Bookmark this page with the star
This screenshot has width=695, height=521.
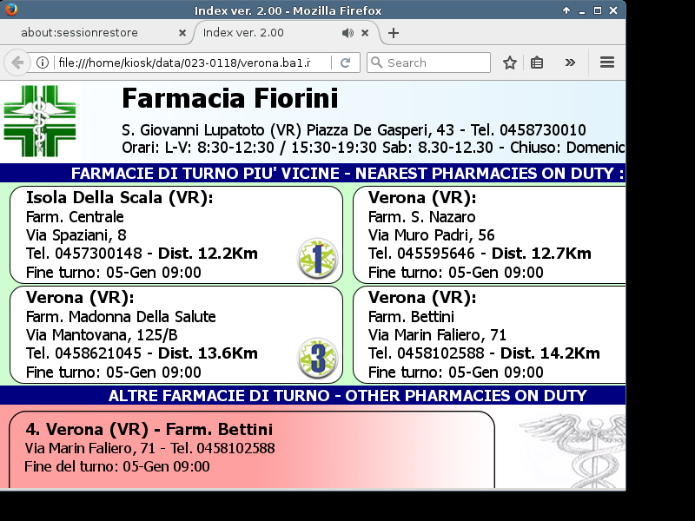510,63
